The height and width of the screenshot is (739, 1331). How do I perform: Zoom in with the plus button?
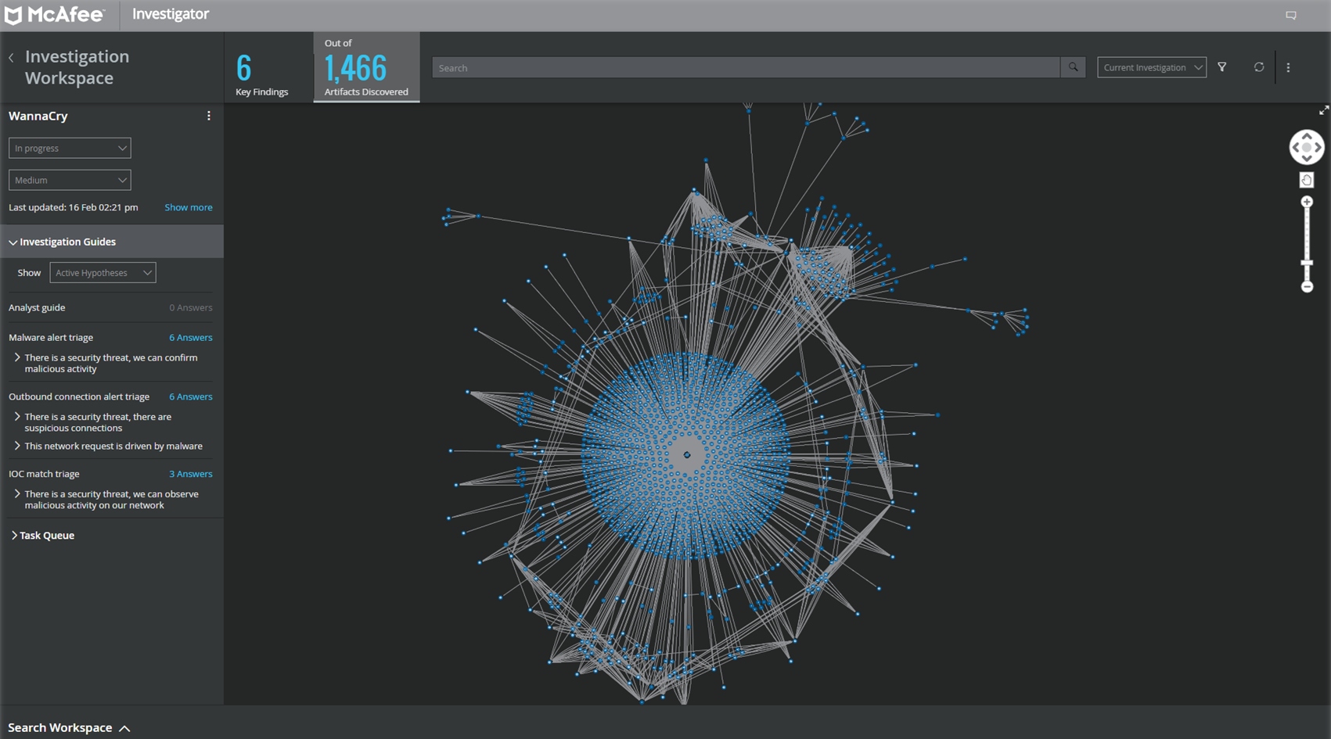click(x=1306, y=202)
